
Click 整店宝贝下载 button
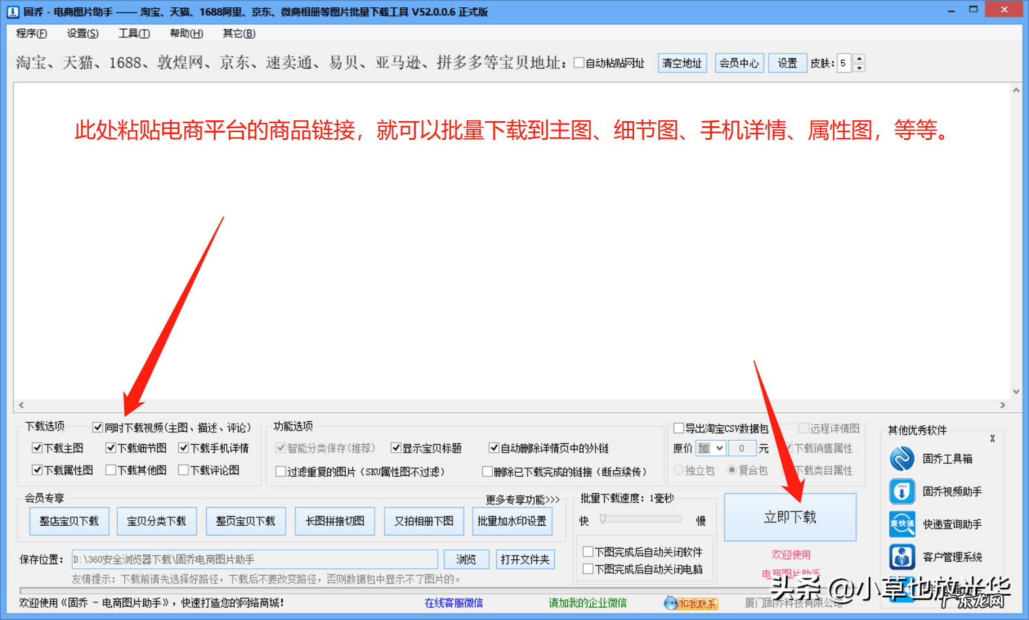(x=69, y=521)
